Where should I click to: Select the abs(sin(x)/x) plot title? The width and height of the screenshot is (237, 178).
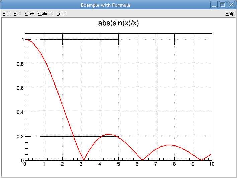click(118, 23)
